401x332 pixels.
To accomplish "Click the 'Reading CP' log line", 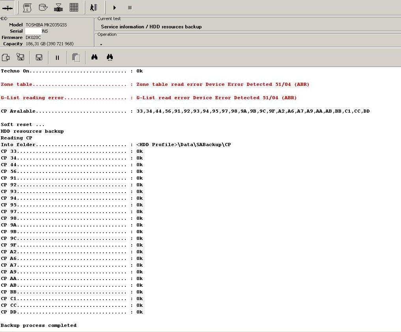I will point(17,138).
